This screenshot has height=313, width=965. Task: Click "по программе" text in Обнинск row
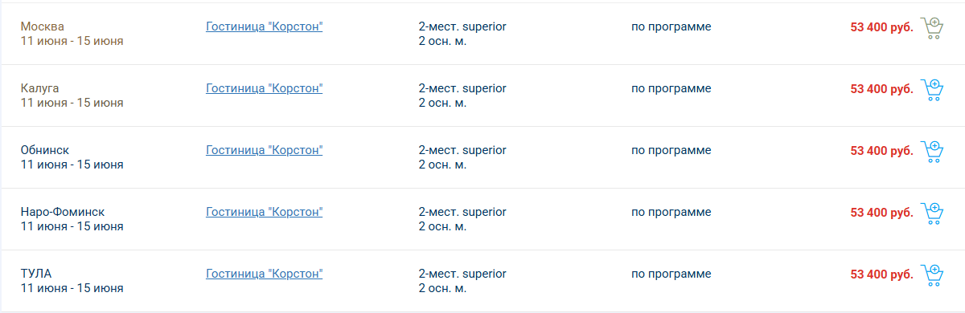pyautogui.click(x=671, y=150)
